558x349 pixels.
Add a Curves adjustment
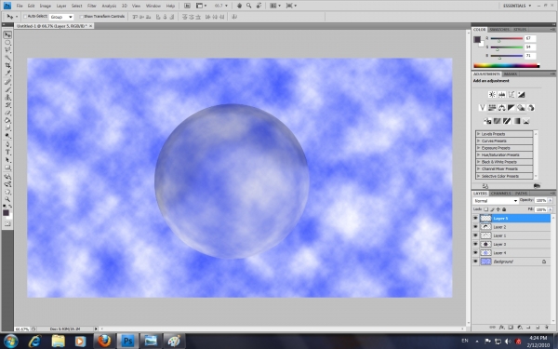pyautogui.click(x=511, y=95)
